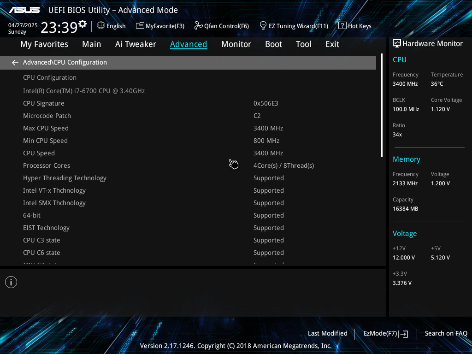Click the EzMode exit arrow icon
Viewport: 472px width, 354px height.
click(404, 334)
